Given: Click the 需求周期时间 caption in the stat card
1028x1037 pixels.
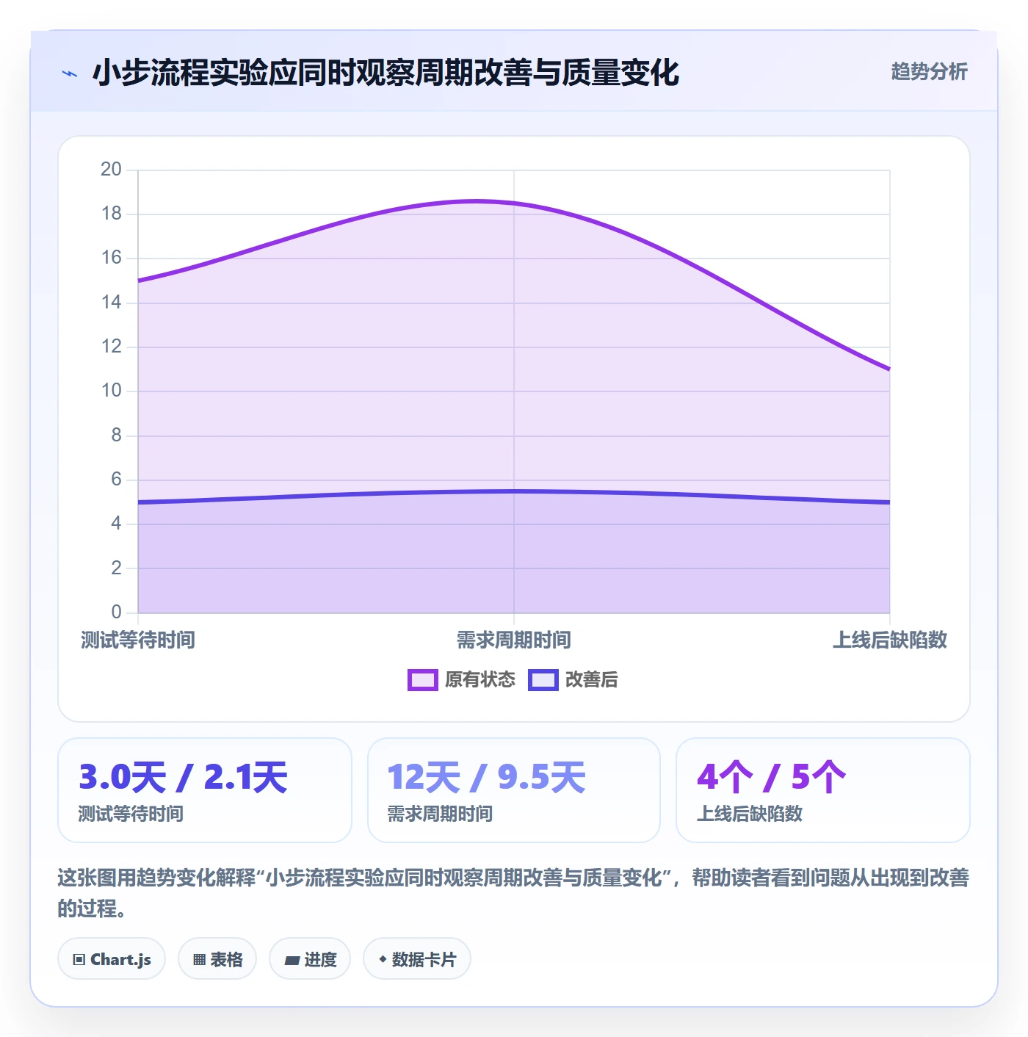Looking at the screenshot, I should (x=441, y=814).
